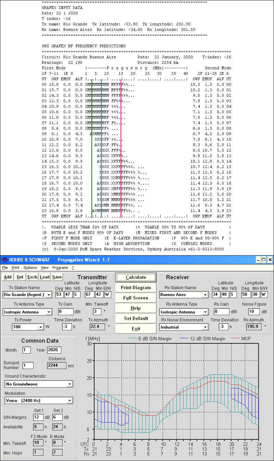Expand the Rx Antenna Type dropdown
Viewport: 274px width, 461px height.
click(x=205, y=312)
